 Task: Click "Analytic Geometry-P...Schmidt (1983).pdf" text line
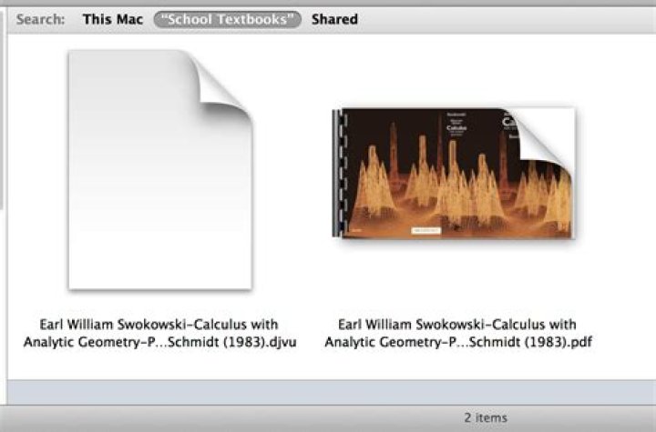(x=458, y=342)
